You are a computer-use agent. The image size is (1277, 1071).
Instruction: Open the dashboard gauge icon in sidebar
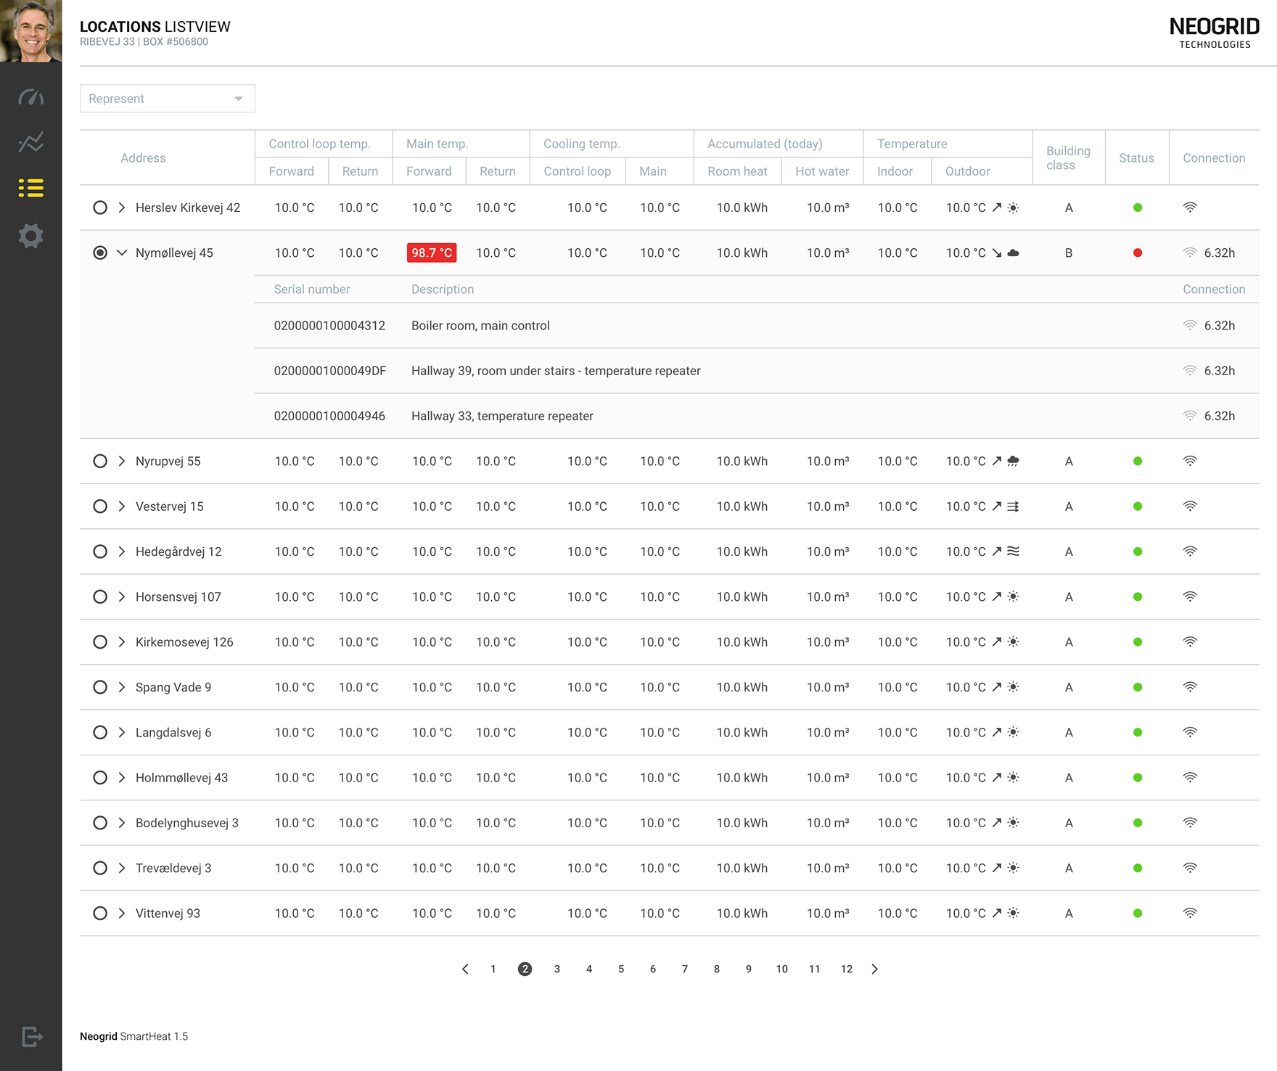click(x=30, y=97)
